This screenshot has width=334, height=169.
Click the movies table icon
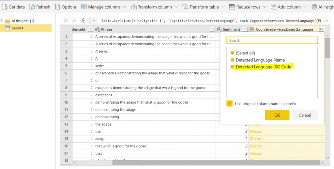[8, 28]
